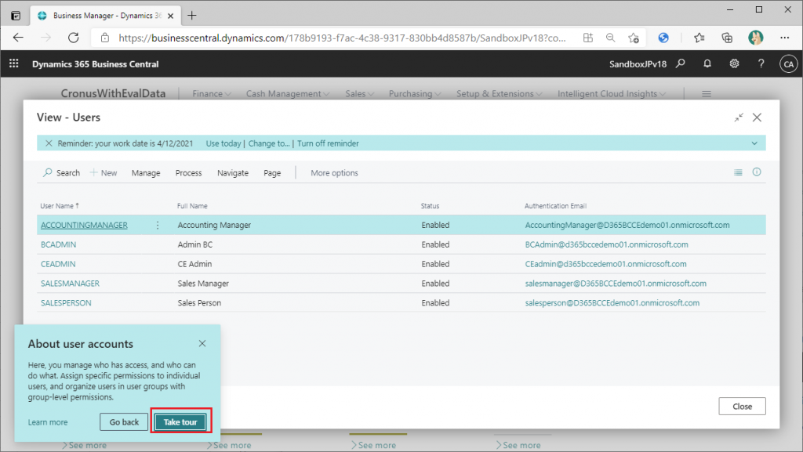The height and width of the screenshot is (452, 803).
Task: Close the View - Users dialog with X
Action: click(x=757, y=117)
